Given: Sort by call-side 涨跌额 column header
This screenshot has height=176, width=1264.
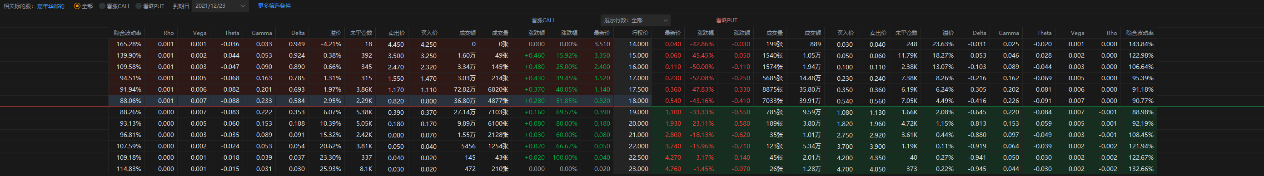Looking at the screenshot, I should coord(536,33).
